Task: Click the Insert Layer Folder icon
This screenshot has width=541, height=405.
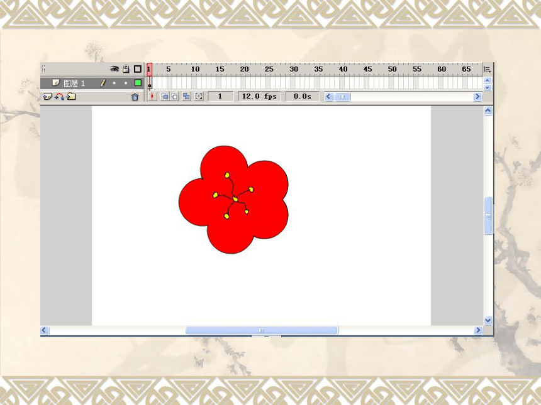Action: [x=71, y=97]
